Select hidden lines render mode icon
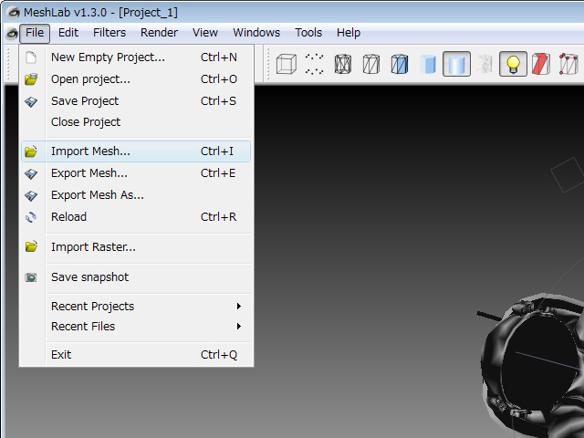 tap(371, 64)
